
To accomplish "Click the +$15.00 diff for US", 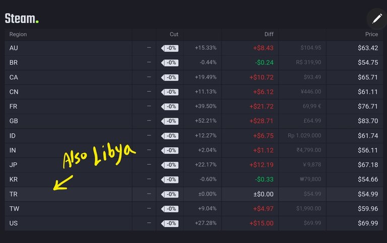I will 262,223.
